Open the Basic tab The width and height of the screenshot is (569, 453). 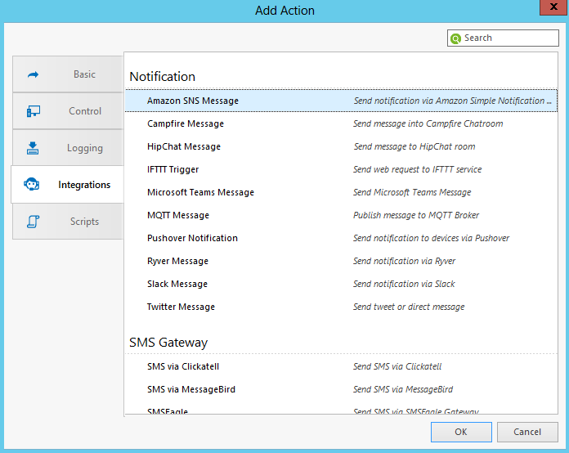pyautogui.click(x=68, y=74)
